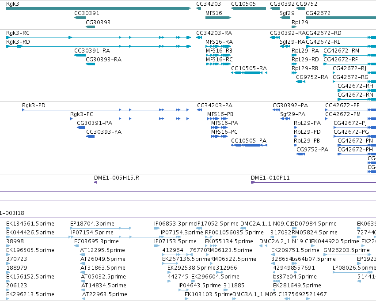Select EST EK044426.5prime
Viewport: 376px width, 301px height.
(38, 237)
